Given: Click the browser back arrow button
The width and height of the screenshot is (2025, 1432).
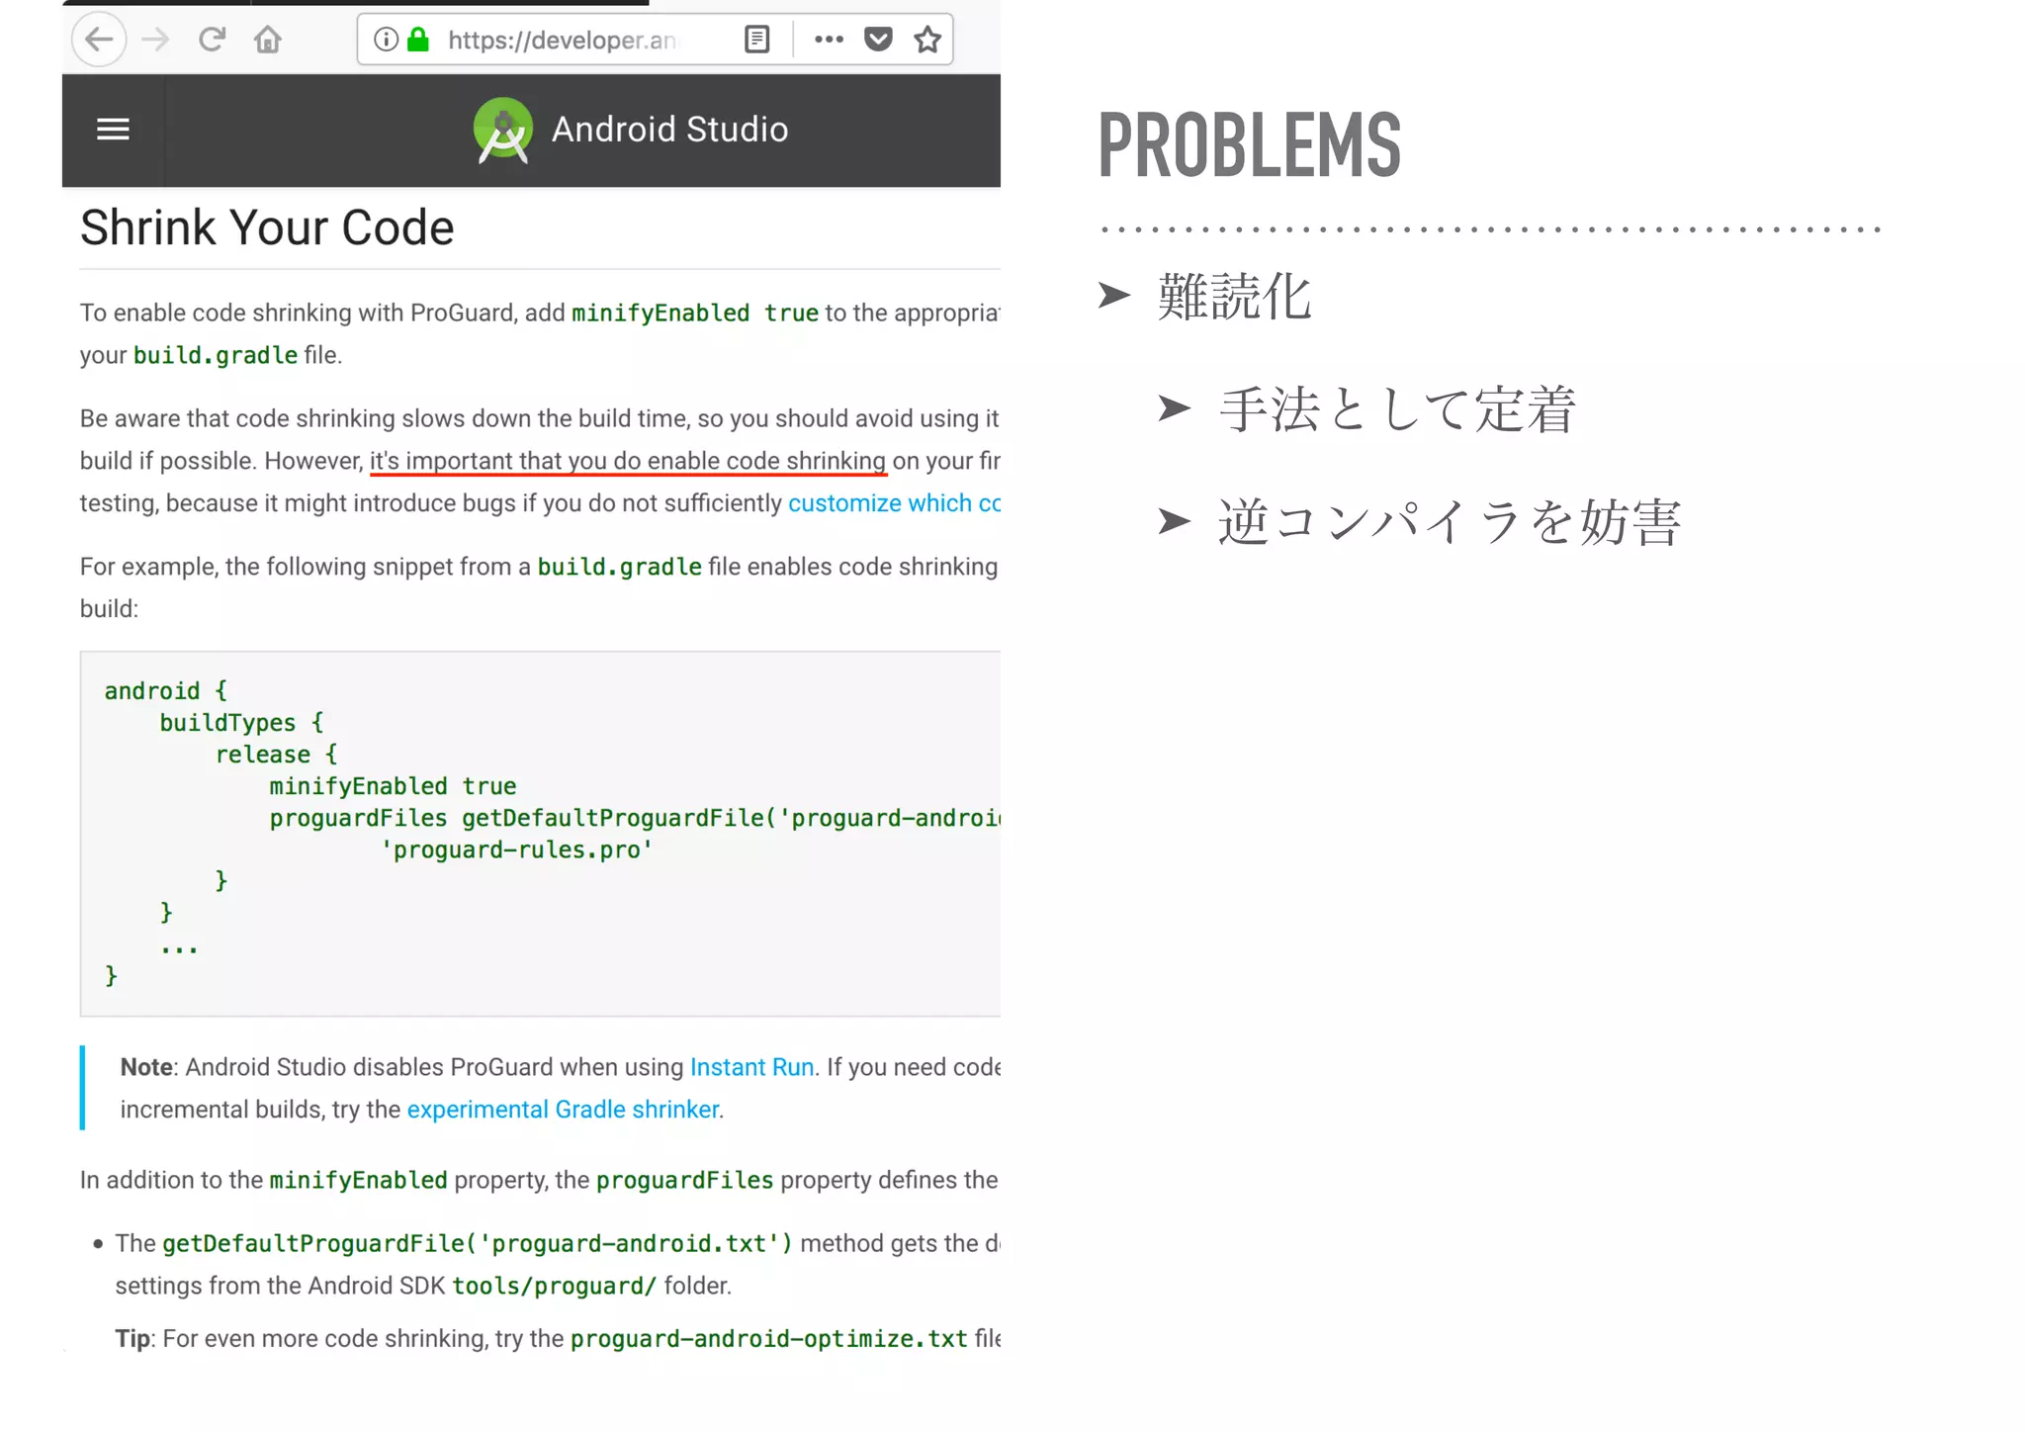Looking at the screenshot, I should point(99,40).
